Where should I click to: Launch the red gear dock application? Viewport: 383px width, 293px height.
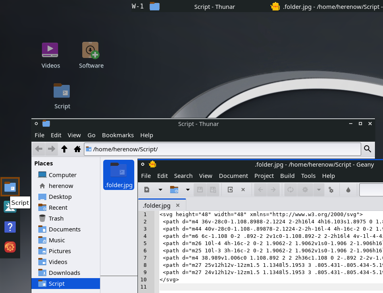[x=10, y=247]
